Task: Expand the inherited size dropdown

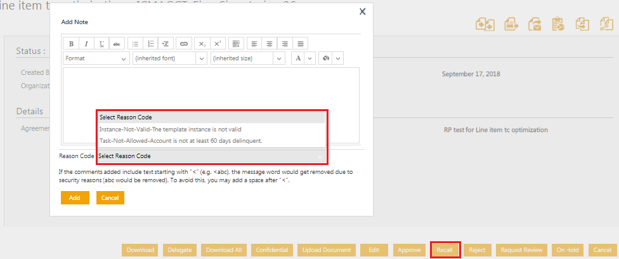Action: tap(247, 58)
